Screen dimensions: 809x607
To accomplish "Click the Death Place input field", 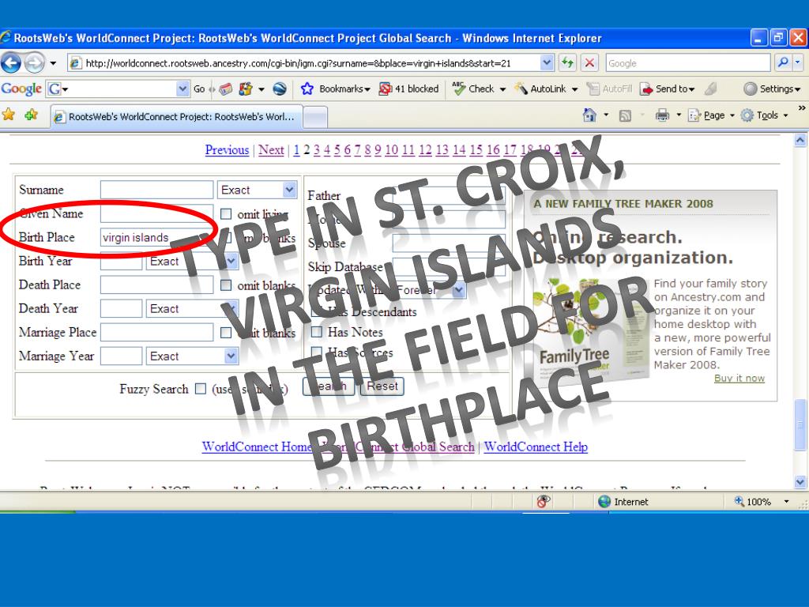I will click(x=157, y=285).
